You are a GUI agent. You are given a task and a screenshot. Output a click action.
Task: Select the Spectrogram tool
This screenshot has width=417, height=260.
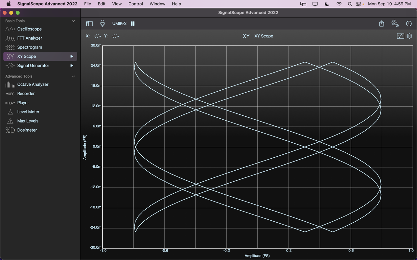tap(40, 47)
